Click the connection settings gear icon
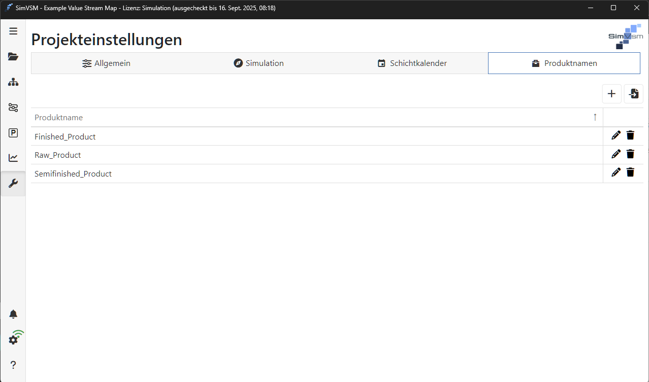The width and height of the screenshot is (649, 382). click(13, 339)
